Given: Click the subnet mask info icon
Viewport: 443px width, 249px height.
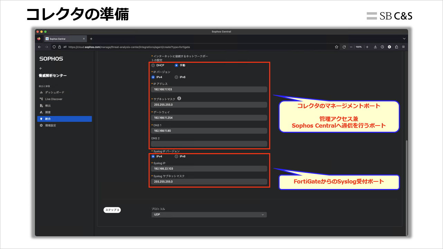Looking at the screenshot, I should click(x=179, y=98).
